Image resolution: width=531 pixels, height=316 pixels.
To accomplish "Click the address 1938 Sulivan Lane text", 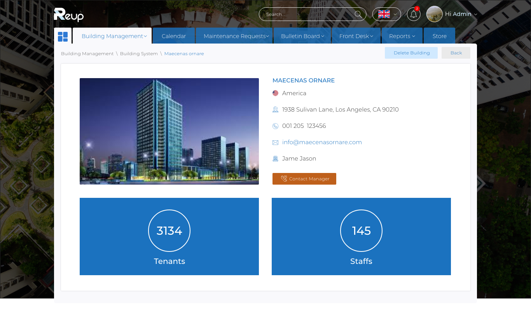I will click(341, 110).
